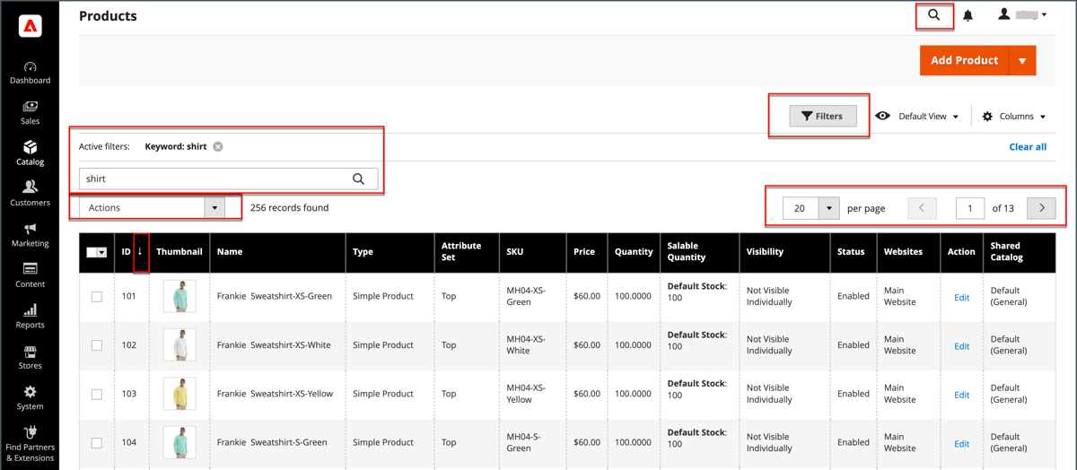Click the Clear all link

coord(1028,146)
